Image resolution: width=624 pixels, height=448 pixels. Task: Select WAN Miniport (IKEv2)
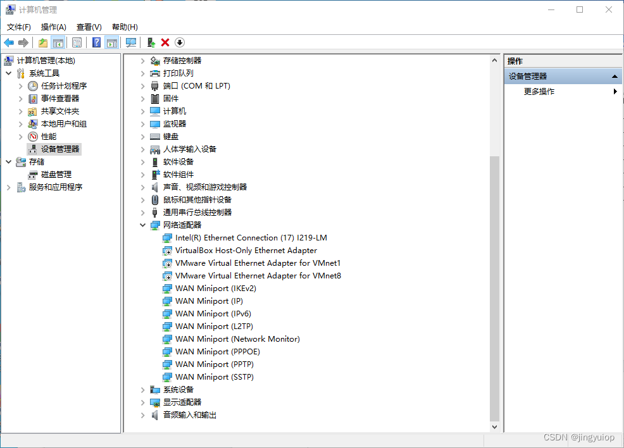click(x=216, y=289)
